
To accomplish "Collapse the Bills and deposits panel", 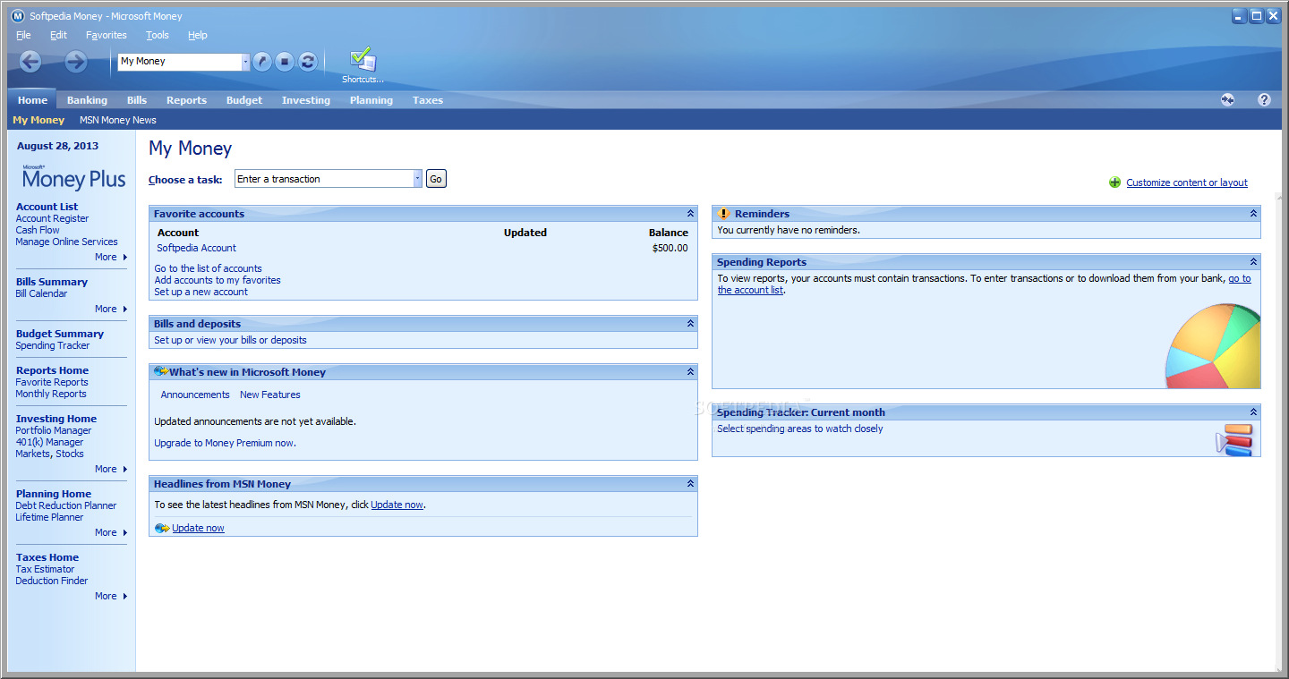I will click(x=690, y=324).
